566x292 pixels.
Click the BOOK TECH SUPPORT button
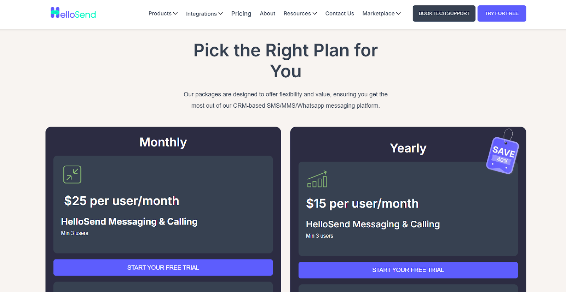444,13
